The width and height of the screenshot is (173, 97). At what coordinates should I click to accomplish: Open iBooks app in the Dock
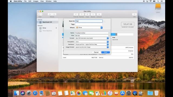(116, 93)
